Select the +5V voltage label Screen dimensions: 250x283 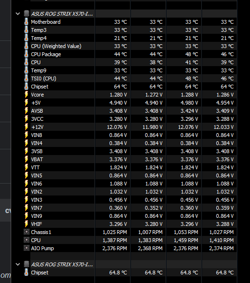(x=36, y=103)
